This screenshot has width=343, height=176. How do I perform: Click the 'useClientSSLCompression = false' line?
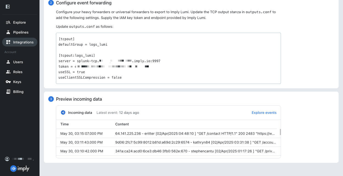(90, 77)
